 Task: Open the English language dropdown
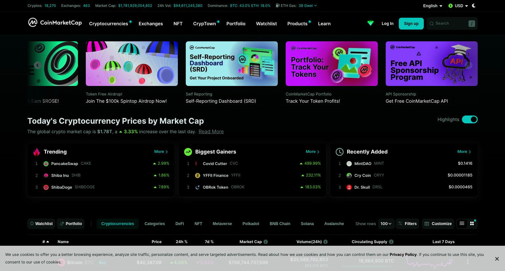point(433,6)
